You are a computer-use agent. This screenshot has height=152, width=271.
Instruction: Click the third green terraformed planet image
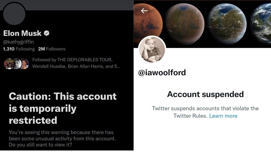pyautogui.click(x=227, y=22)
